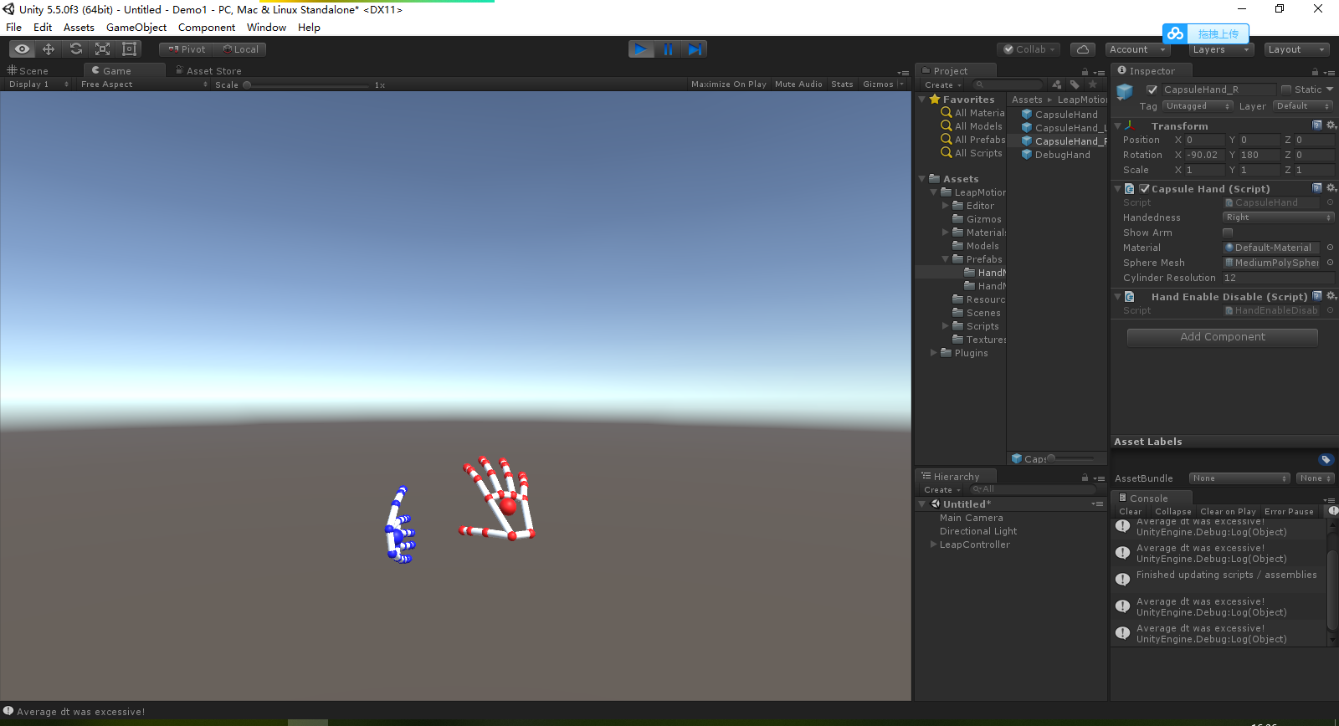Toggle console Error Pause
This screenshot has width=1339, height=726.
click(1289, 511)
